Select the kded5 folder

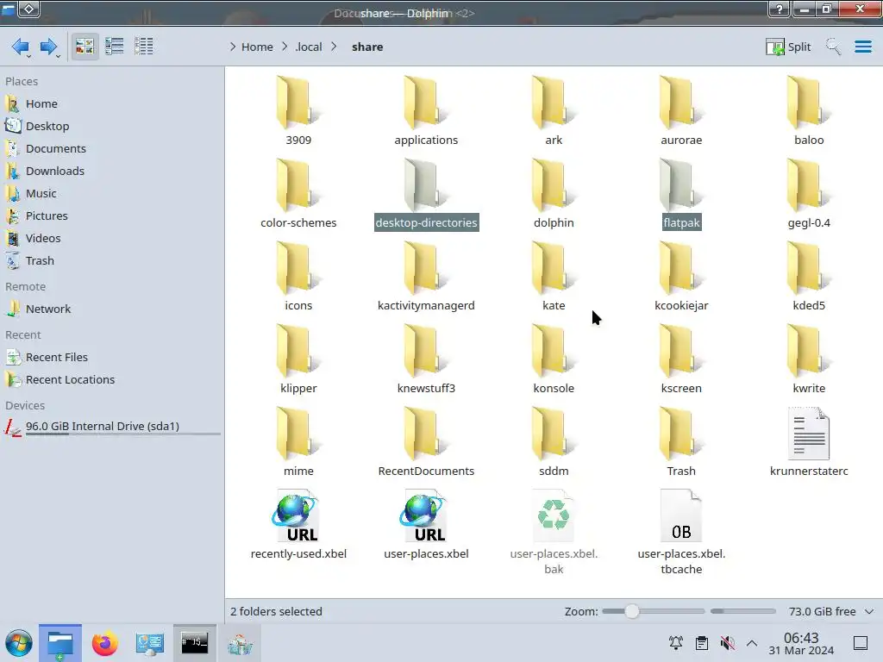pyautogui.click(x=809, y=277)
